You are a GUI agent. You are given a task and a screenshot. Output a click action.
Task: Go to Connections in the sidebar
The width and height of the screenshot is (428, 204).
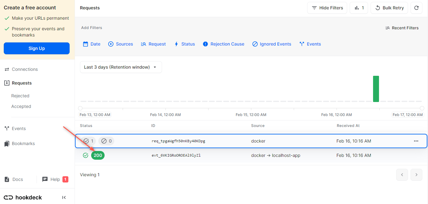(25, 69)
